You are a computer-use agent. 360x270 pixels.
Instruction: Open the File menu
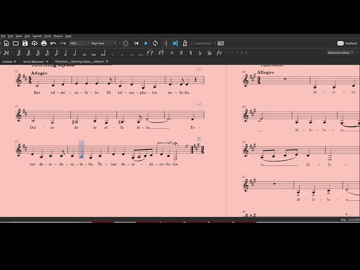pos(3,36)
